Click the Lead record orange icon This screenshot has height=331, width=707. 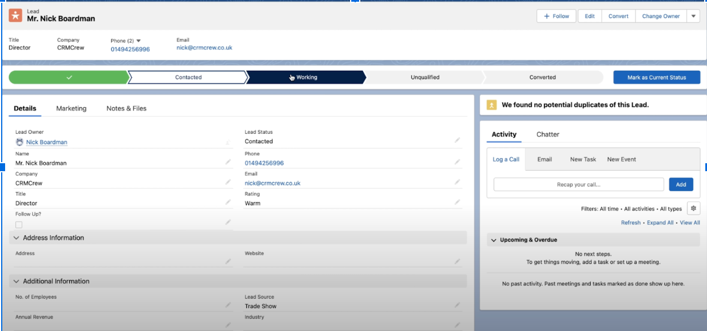15,15
